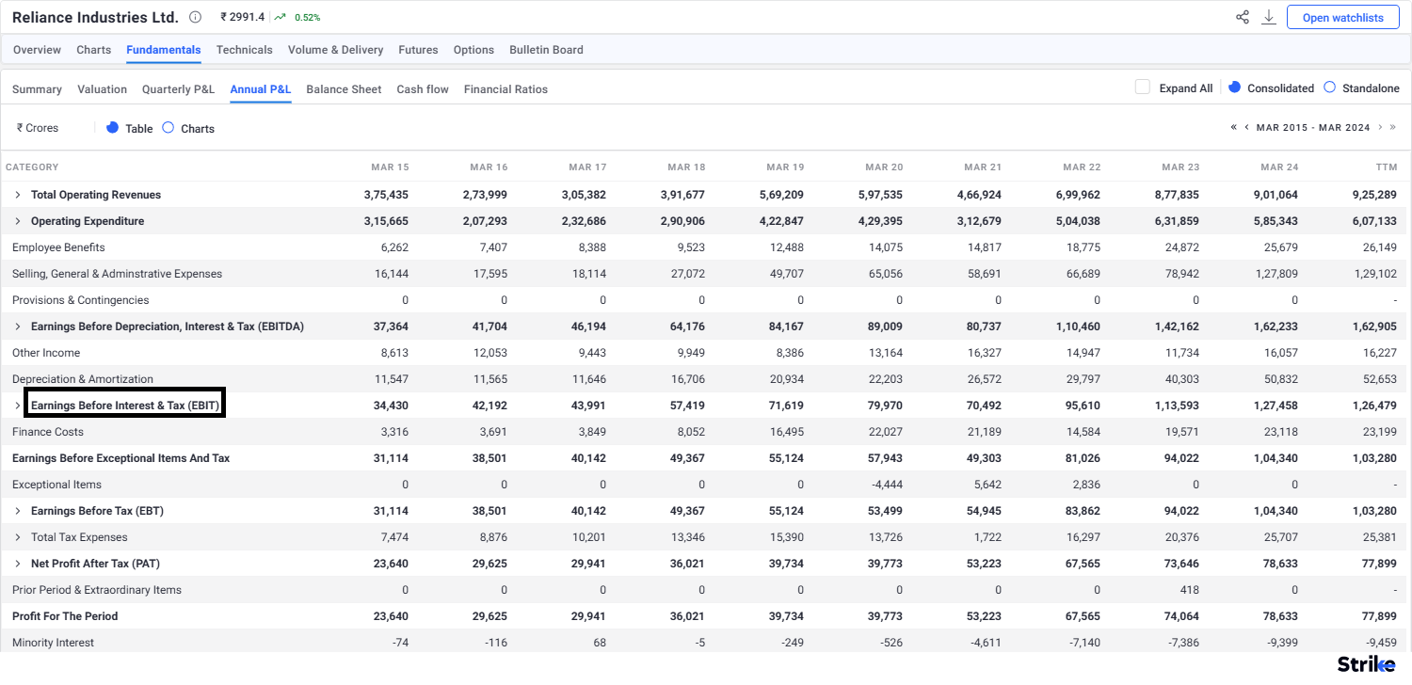Image resolution: width=1412 pixels, height=685 pixels.
Task: Click the Depreciation & Amortization row label
Action: tap(83, 379)
